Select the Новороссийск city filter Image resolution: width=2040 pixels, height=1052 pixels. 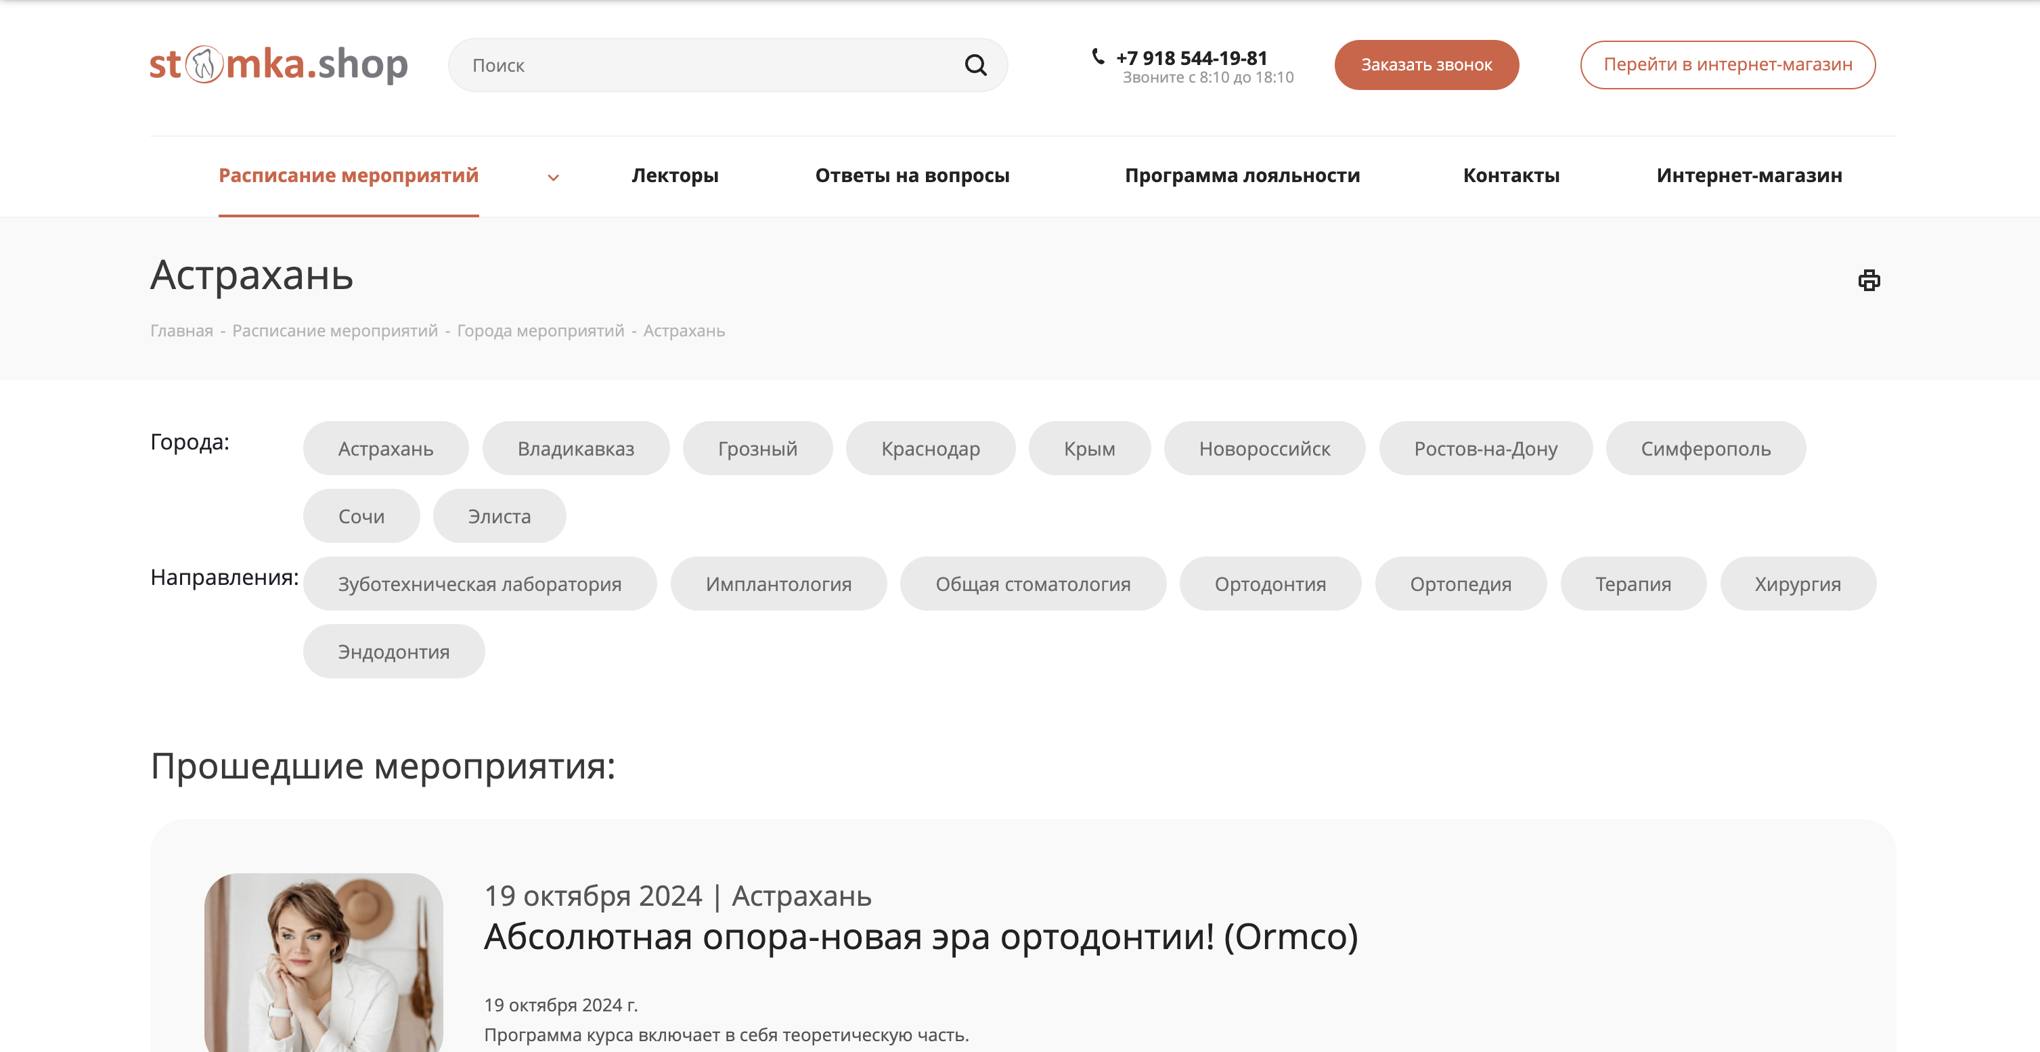coord(1265,448)
